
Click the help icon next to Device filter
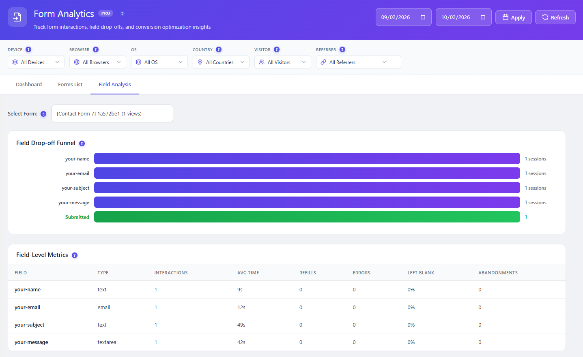point(28,49)
